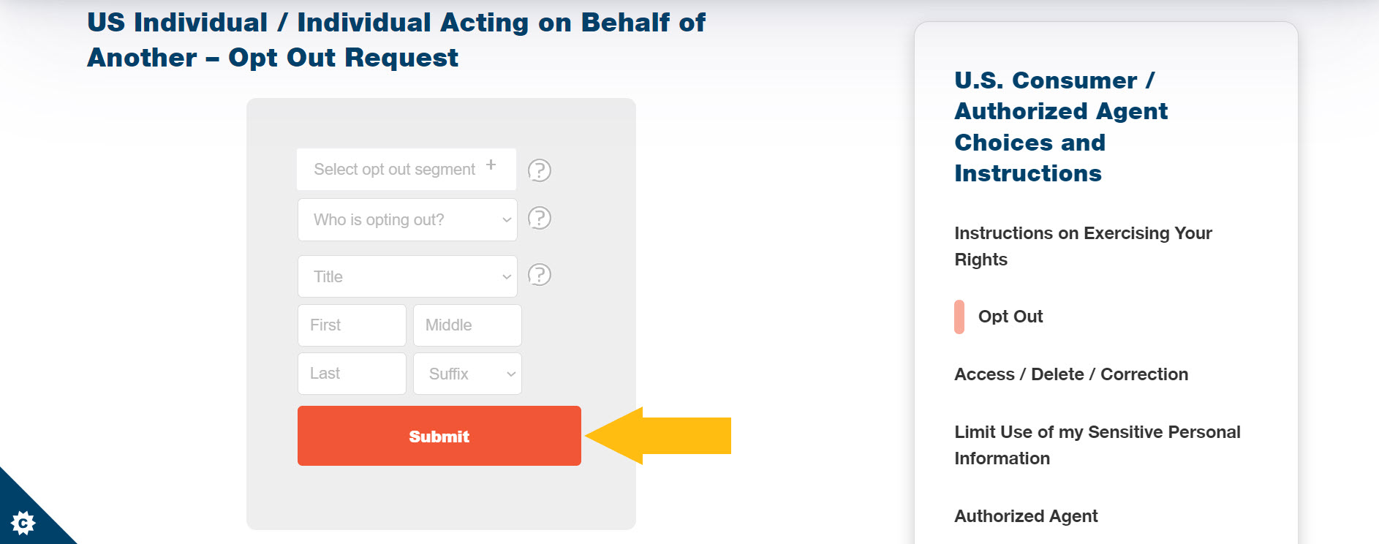This screenshot has height=544, width=1379.
Task: Expand Who is opting out dropdown
Action: pyautogui.click(x=407, y=219)
